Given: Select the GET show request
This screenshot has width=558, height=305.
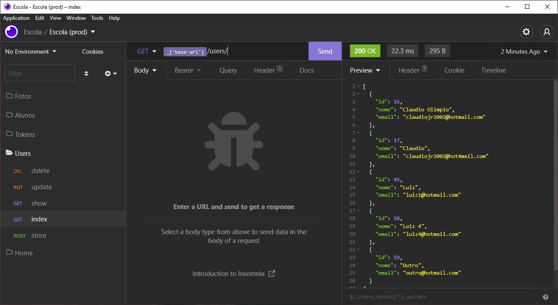Looking at the screenshot, I should click(x=63, y=203).
